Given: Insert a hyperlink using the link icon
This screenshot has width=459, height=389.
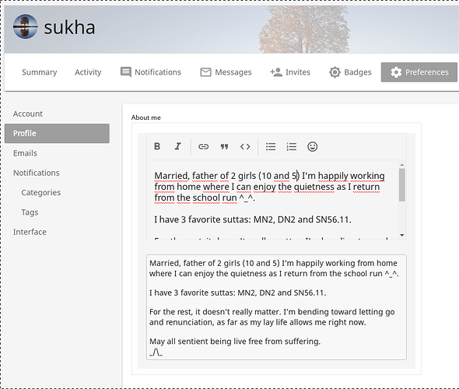Looking at the screenshot, I should 204,146.
